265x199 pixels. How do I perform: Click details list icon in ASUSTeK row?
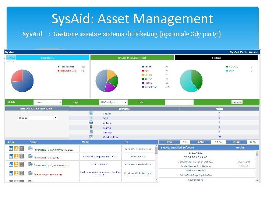pyautogui.click(x=22, y=156)
